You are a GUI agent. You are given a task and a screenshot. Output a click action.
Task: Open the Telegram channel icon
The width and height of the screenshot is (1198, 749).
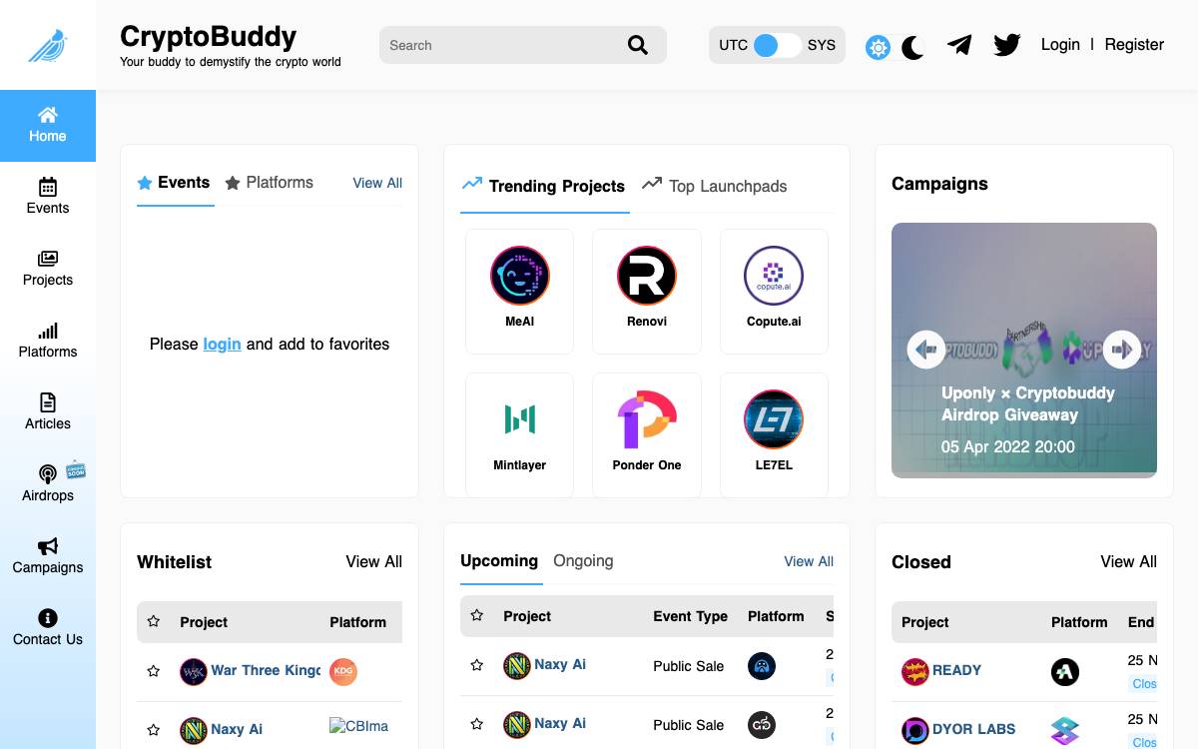[x=959, y=45]
